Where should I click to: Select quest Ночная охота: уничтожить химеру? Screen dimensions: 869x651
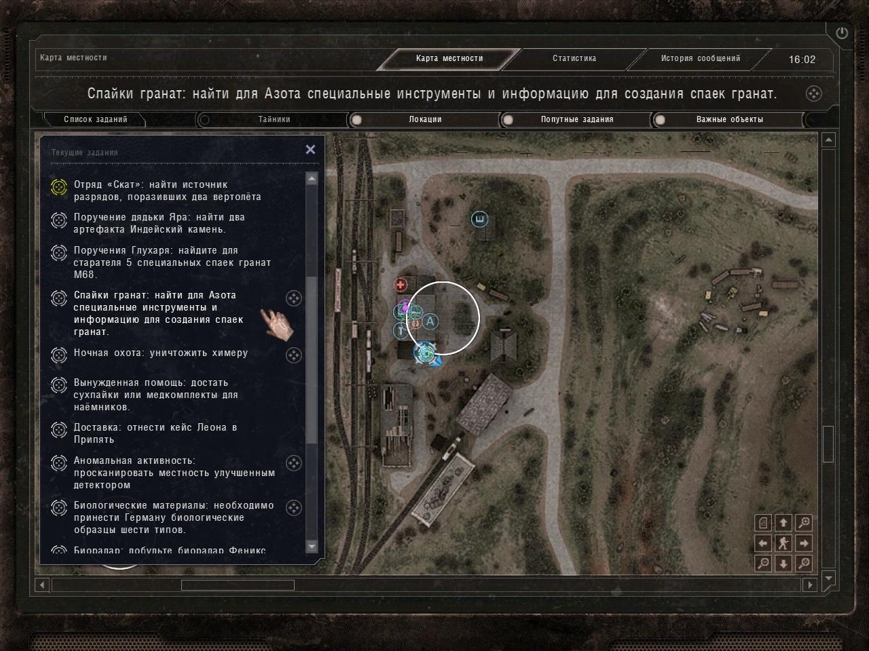tap(161, 353)
